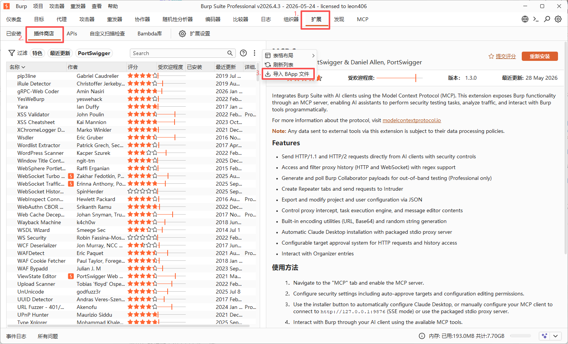Sort by the 已安装 column header

coord(200,67)
